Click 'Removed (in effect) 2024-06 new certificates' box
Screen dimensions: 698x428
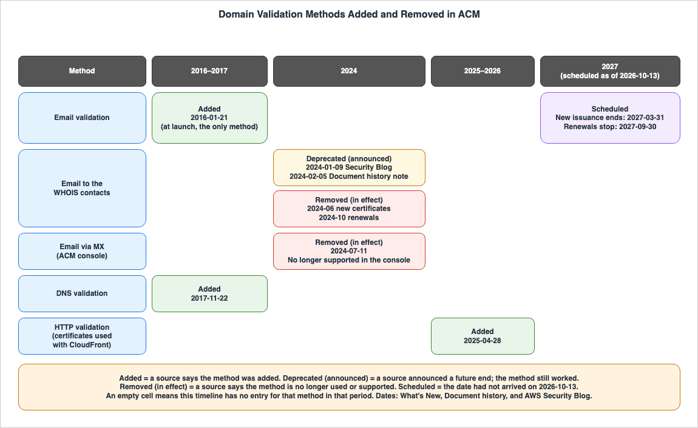click(x=349, y=209)
